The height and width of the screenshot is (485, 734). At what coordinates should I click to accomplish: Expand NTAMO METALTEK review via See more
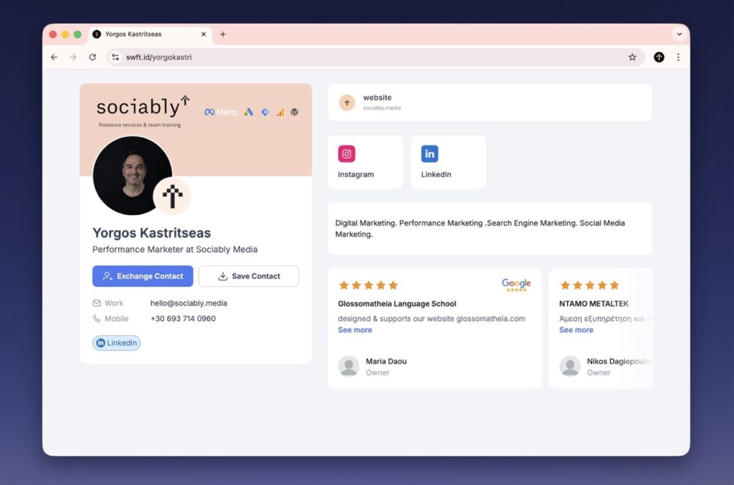click(576, 330)
